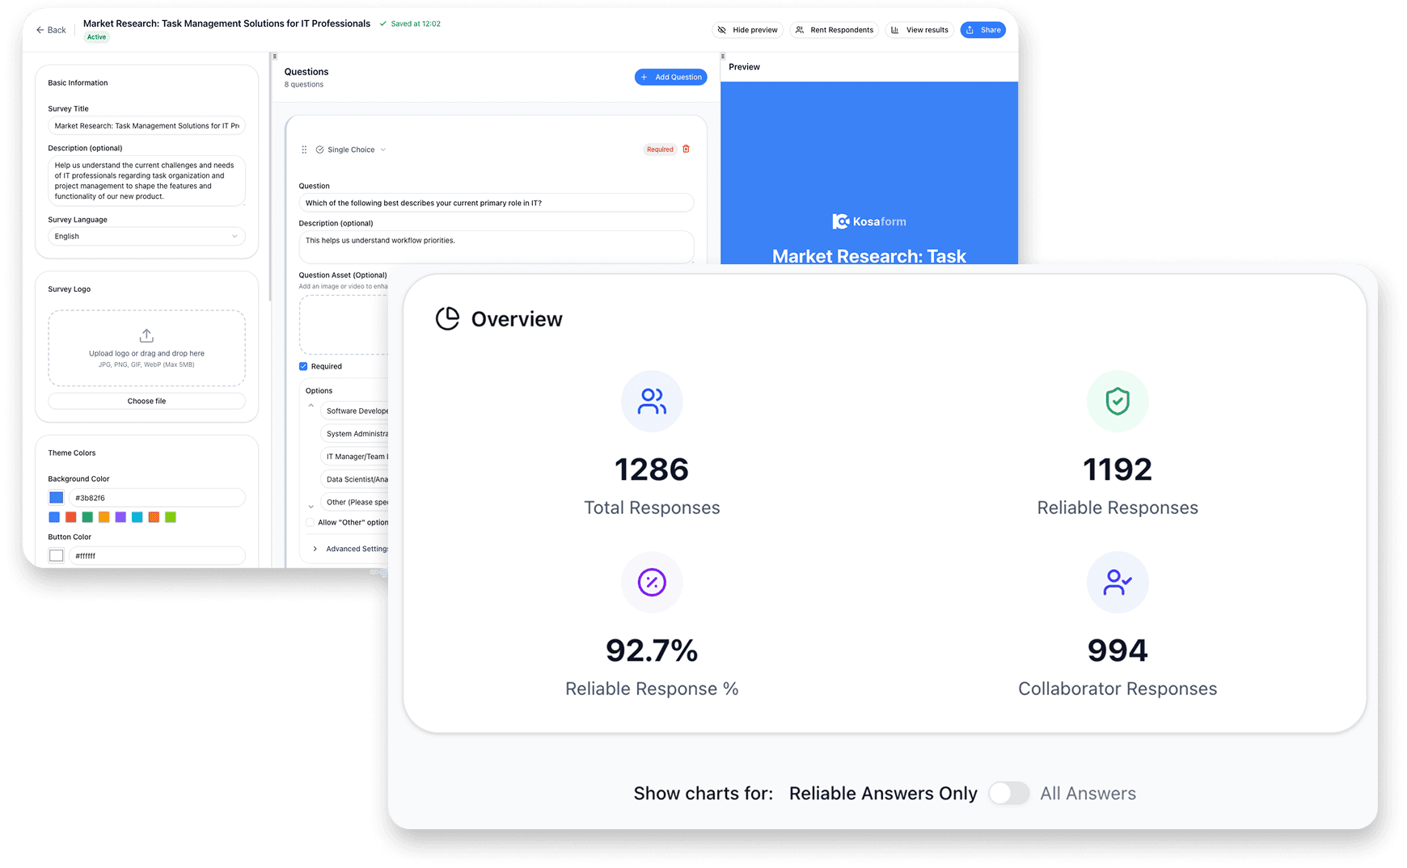Click the eye-slash icon on Hide preview

[720, 29]
